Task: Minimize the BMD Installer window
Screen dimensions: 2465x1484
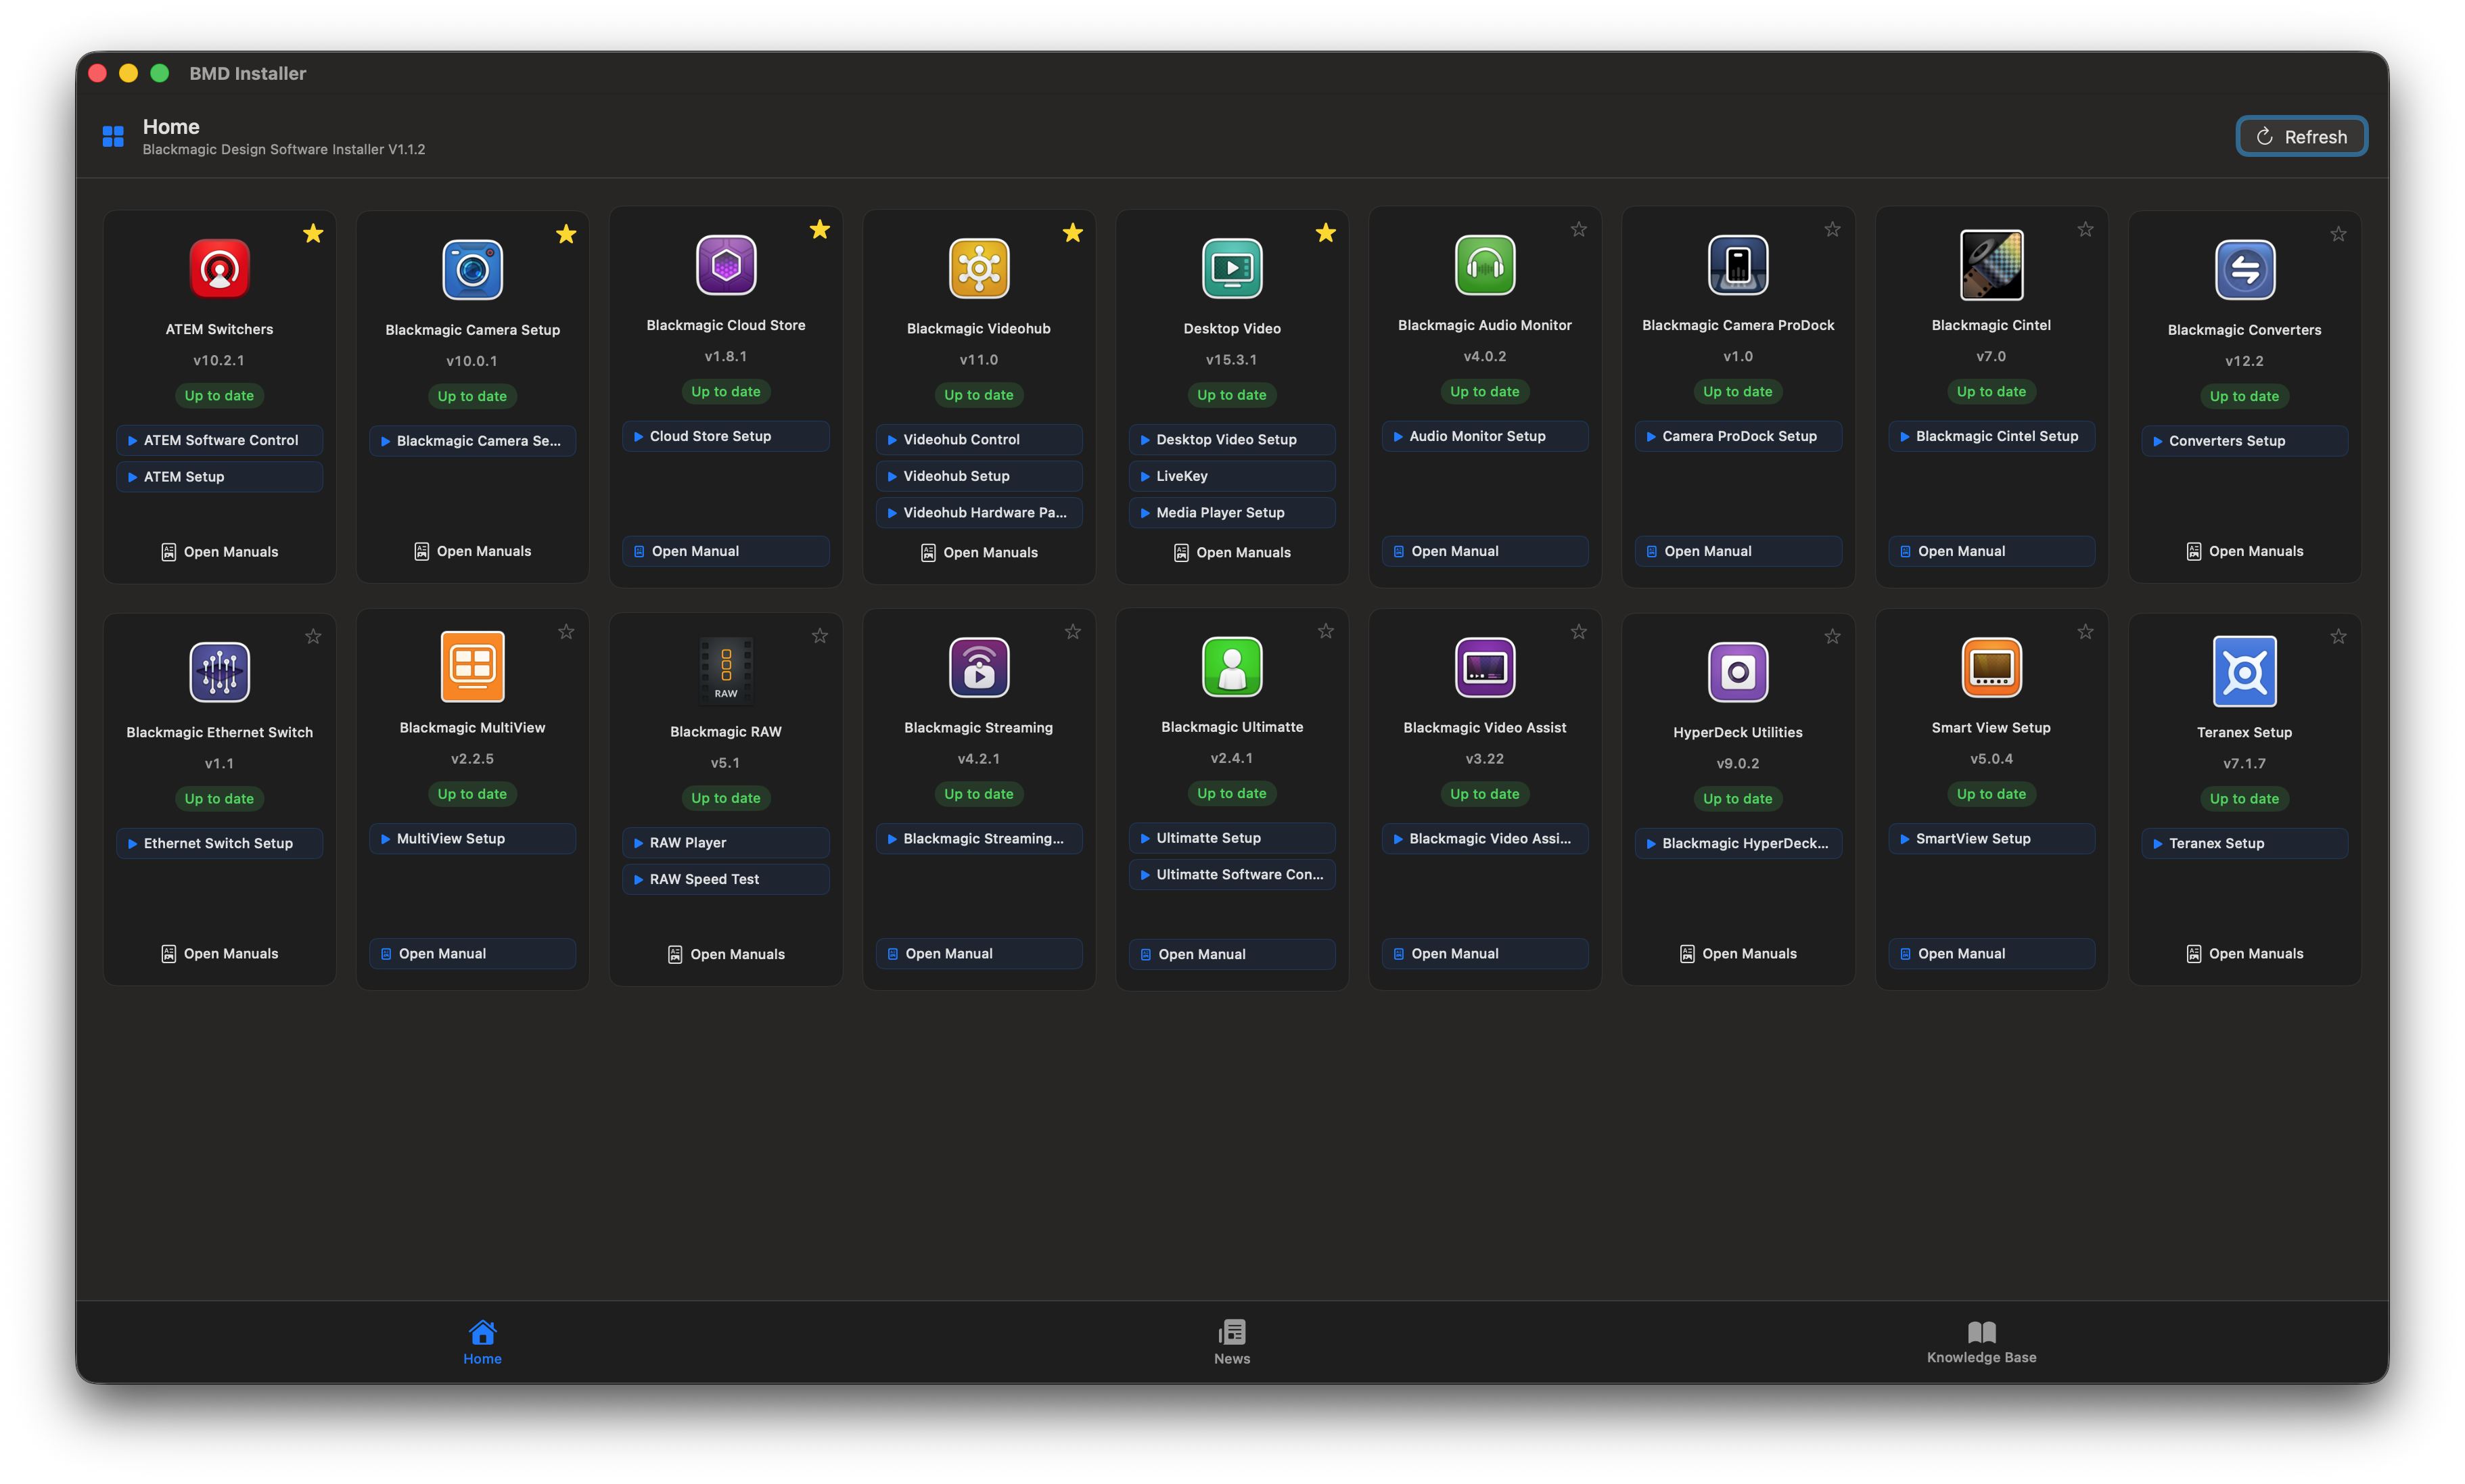Action: point(129,72)
